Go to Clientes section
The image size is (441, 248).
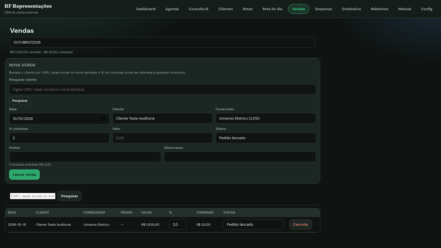[225, 9]
